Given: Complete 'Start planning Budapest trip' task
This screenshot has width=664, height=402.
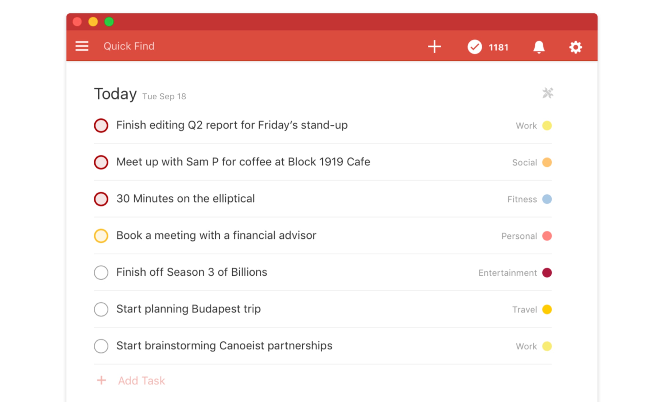Looking at the screenshot, I should [x=101, y=309].
